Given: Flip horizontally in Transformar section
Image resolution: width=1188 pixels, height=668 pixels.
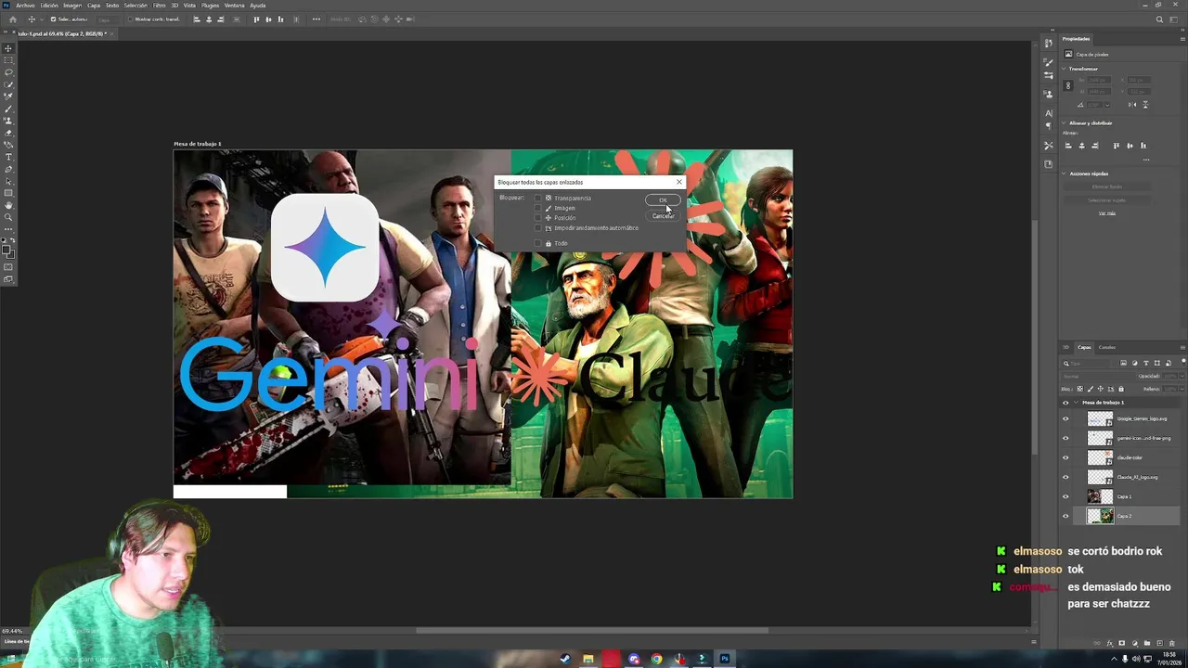Looking at the screenshot, I should (1134, 104).
